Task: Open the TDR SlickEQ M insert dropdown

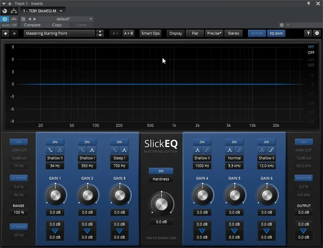Action: coord(43,11)
